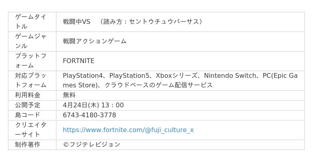
Task: Select the 戦闘中VS game title text
Action: tap(76, 22)
